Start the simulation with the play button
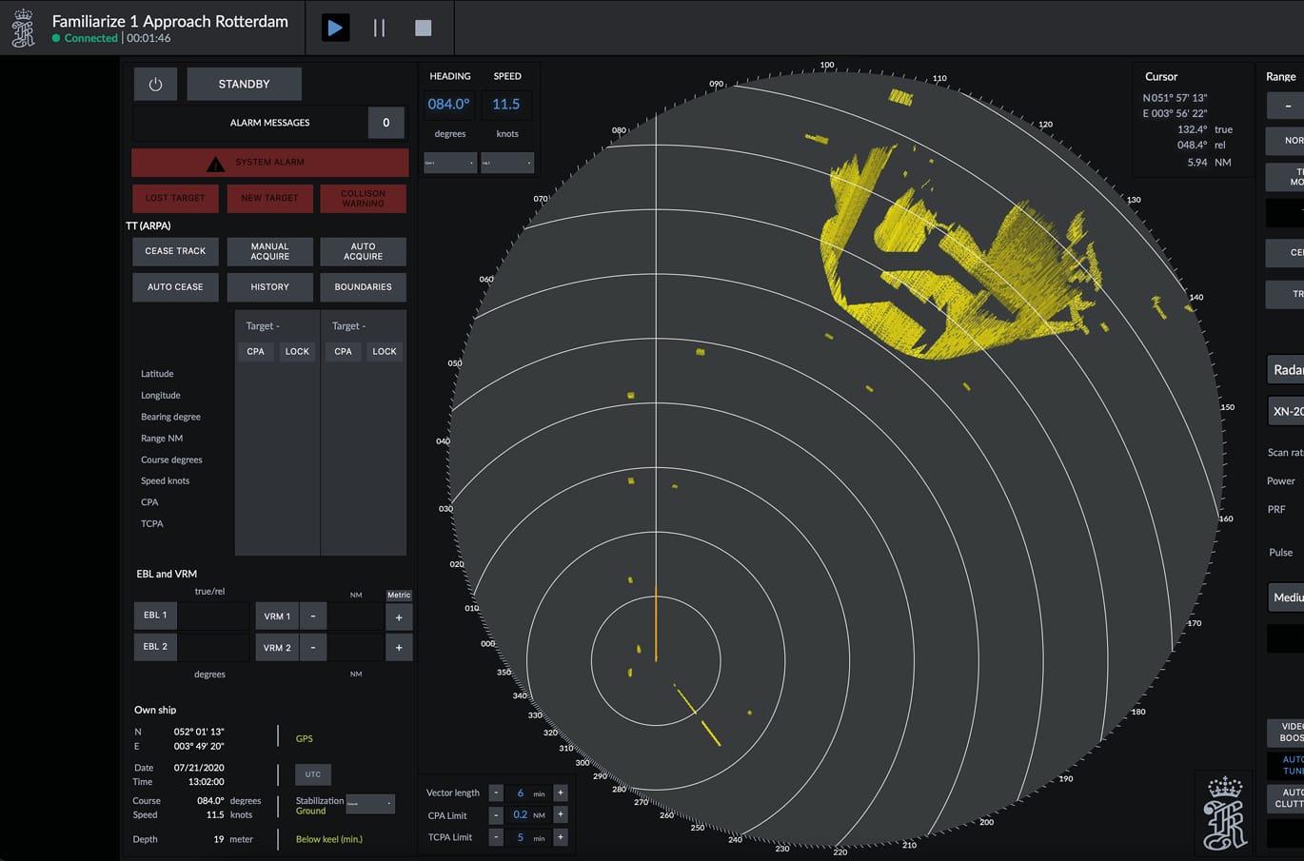1304x861 pixels. point(335,28)
